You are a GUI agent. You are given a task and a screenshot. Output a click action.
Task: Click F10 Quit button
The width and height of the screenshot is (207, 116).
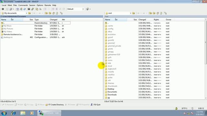[x=96, y=105]
